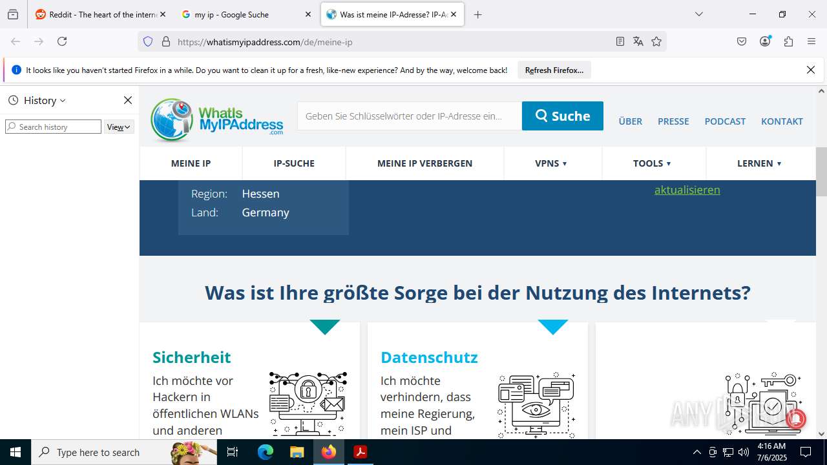Image resolution: width=827 pixels, height=465 pixels.
Task: Switch to the my ip Google Suche tab
Action: pos(246,14)
